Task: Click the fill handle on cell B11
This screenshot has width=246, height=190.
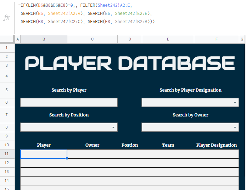Action: point(67,158)
